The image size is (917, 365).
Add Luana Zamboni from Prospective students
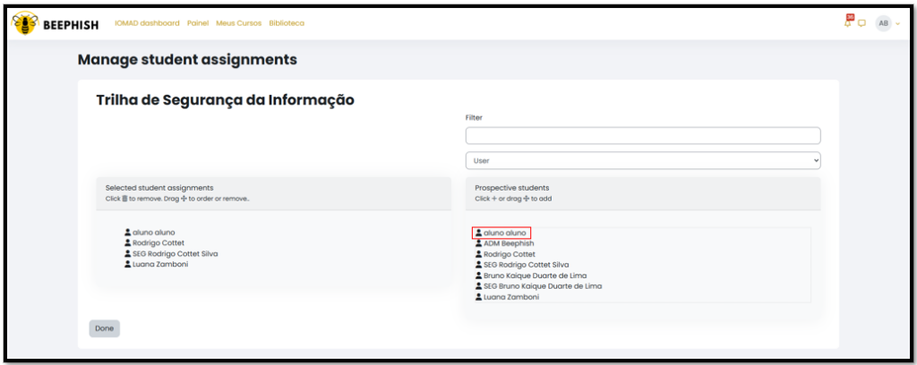(511, 297)
